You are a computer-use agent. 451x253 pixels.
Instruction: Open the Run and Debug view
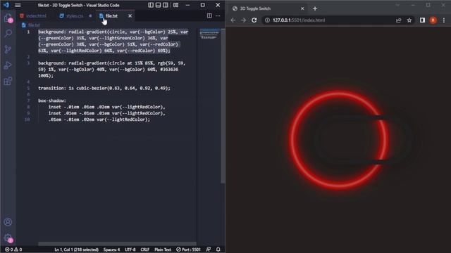tap(8, 65)
